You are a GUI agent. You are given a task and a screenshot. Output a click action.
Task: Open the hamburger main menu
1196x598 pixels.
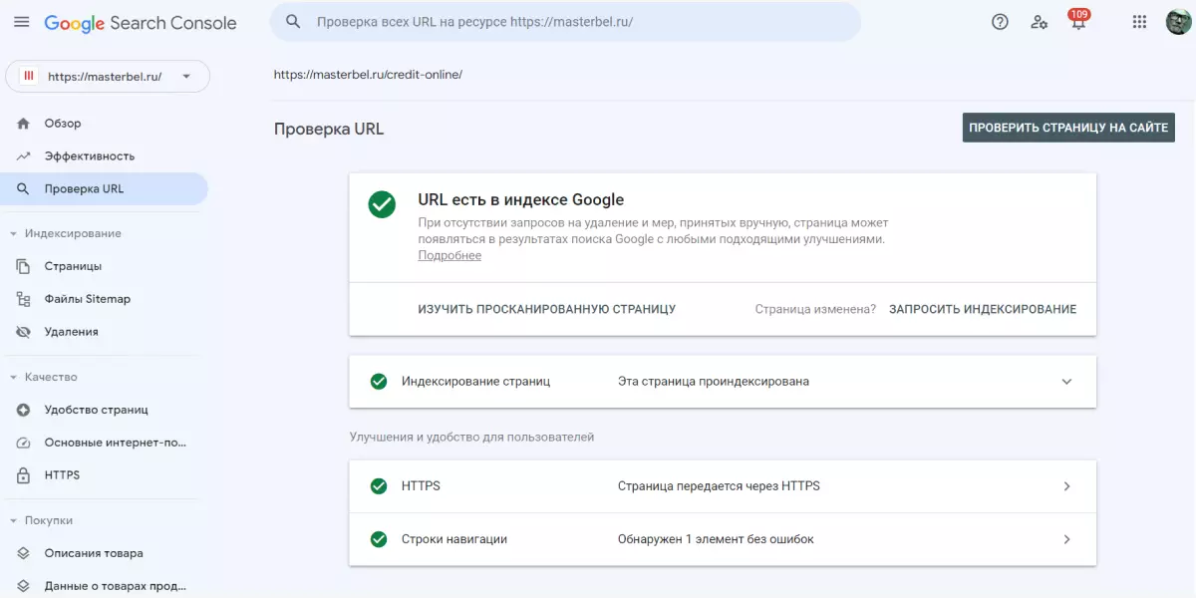[x=22, y=22]
